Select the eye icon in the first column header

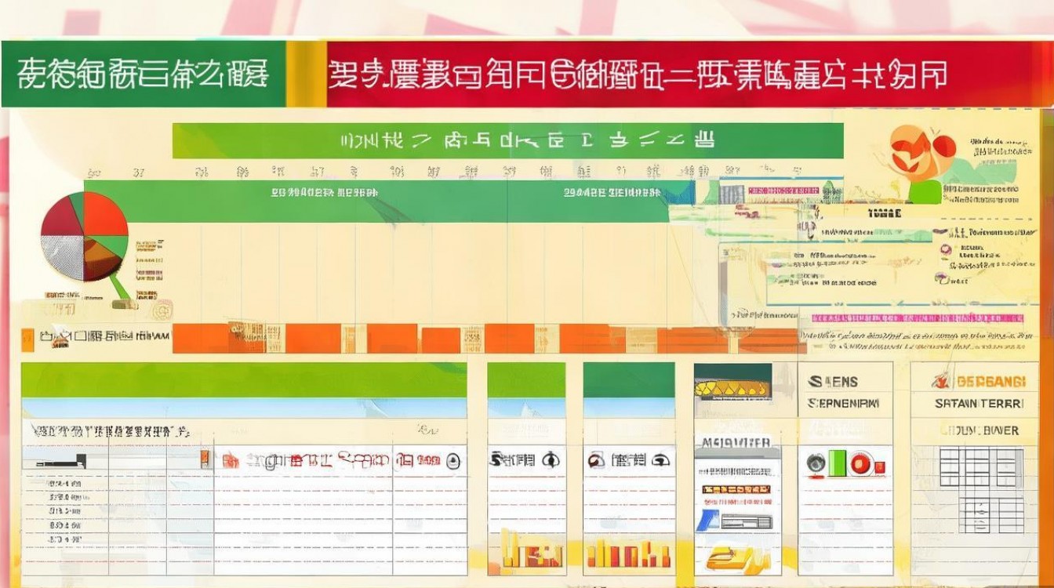pos(452,462)
